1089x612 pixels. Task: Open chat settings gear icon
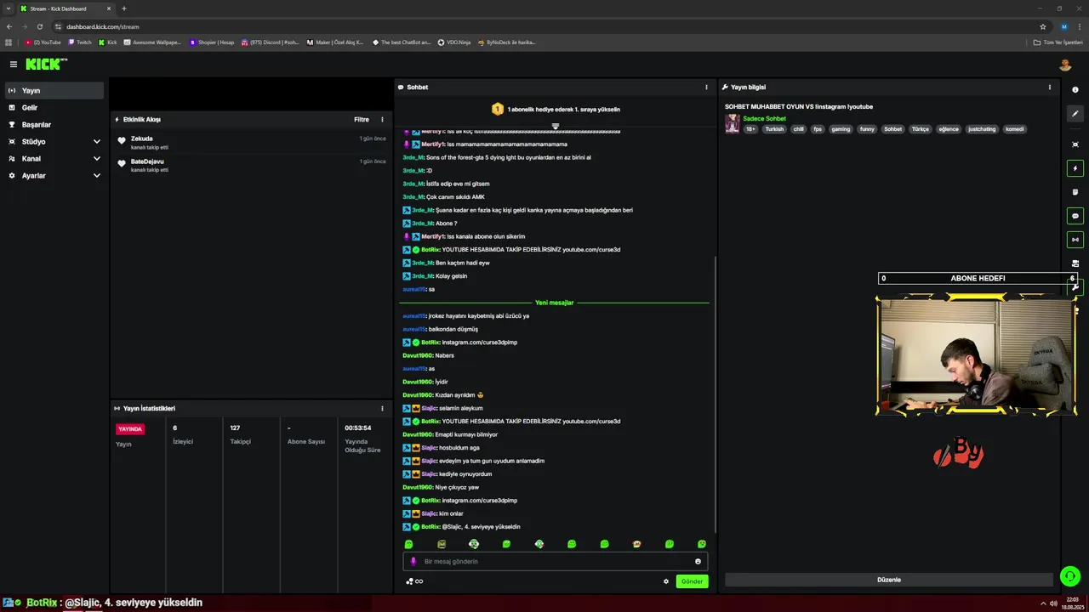(666, 581)
